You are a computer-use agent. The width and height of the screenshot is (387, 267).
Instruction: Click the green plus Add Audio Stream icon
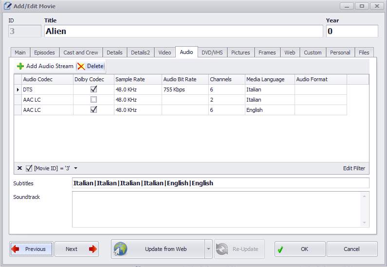20,66
